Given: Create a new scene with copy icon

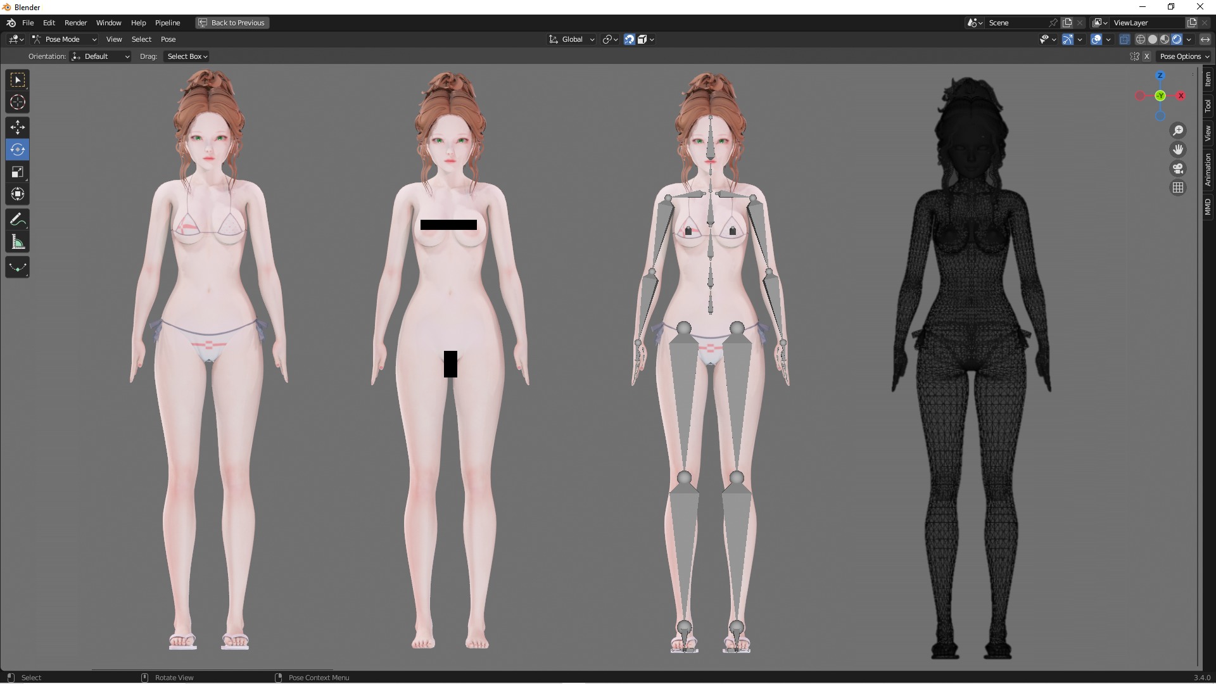Looking at the screenshot, I should coord(1067,23).
